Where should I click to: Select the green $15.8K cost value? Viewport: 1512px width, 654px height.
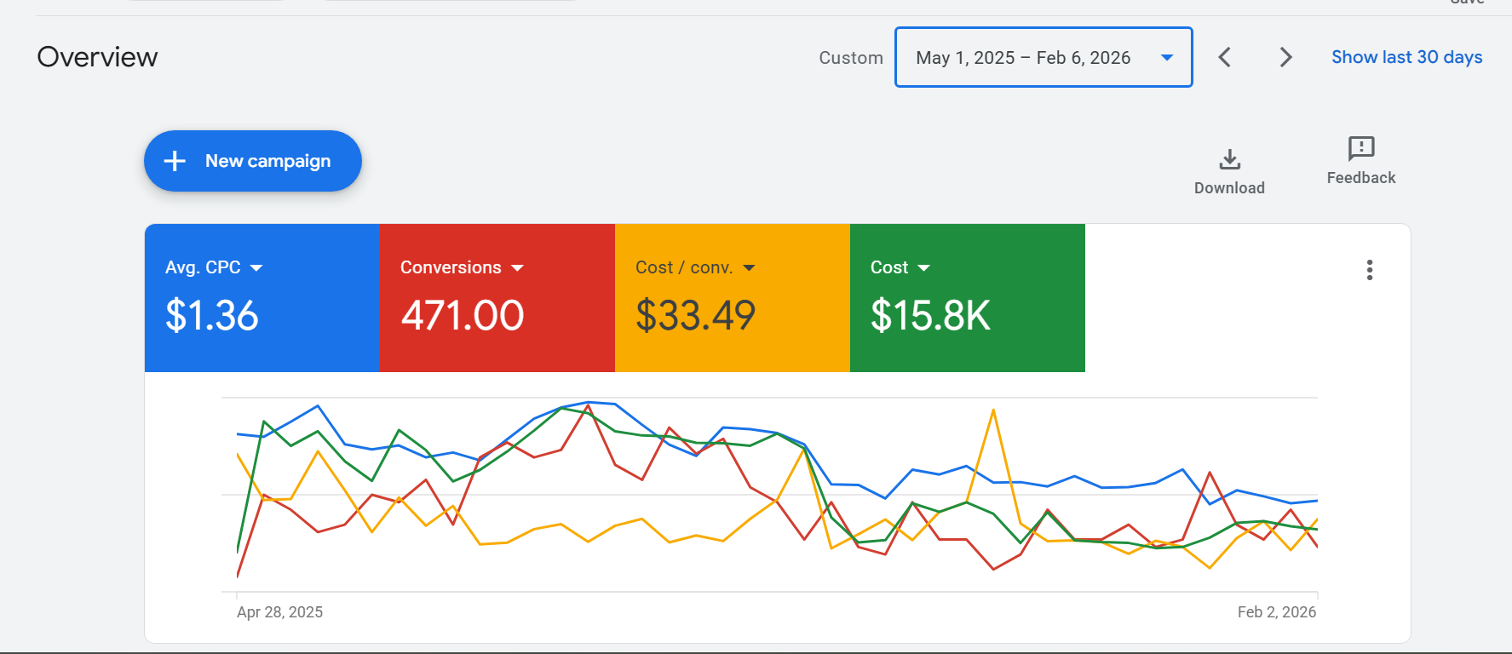[x=930, y=316]
